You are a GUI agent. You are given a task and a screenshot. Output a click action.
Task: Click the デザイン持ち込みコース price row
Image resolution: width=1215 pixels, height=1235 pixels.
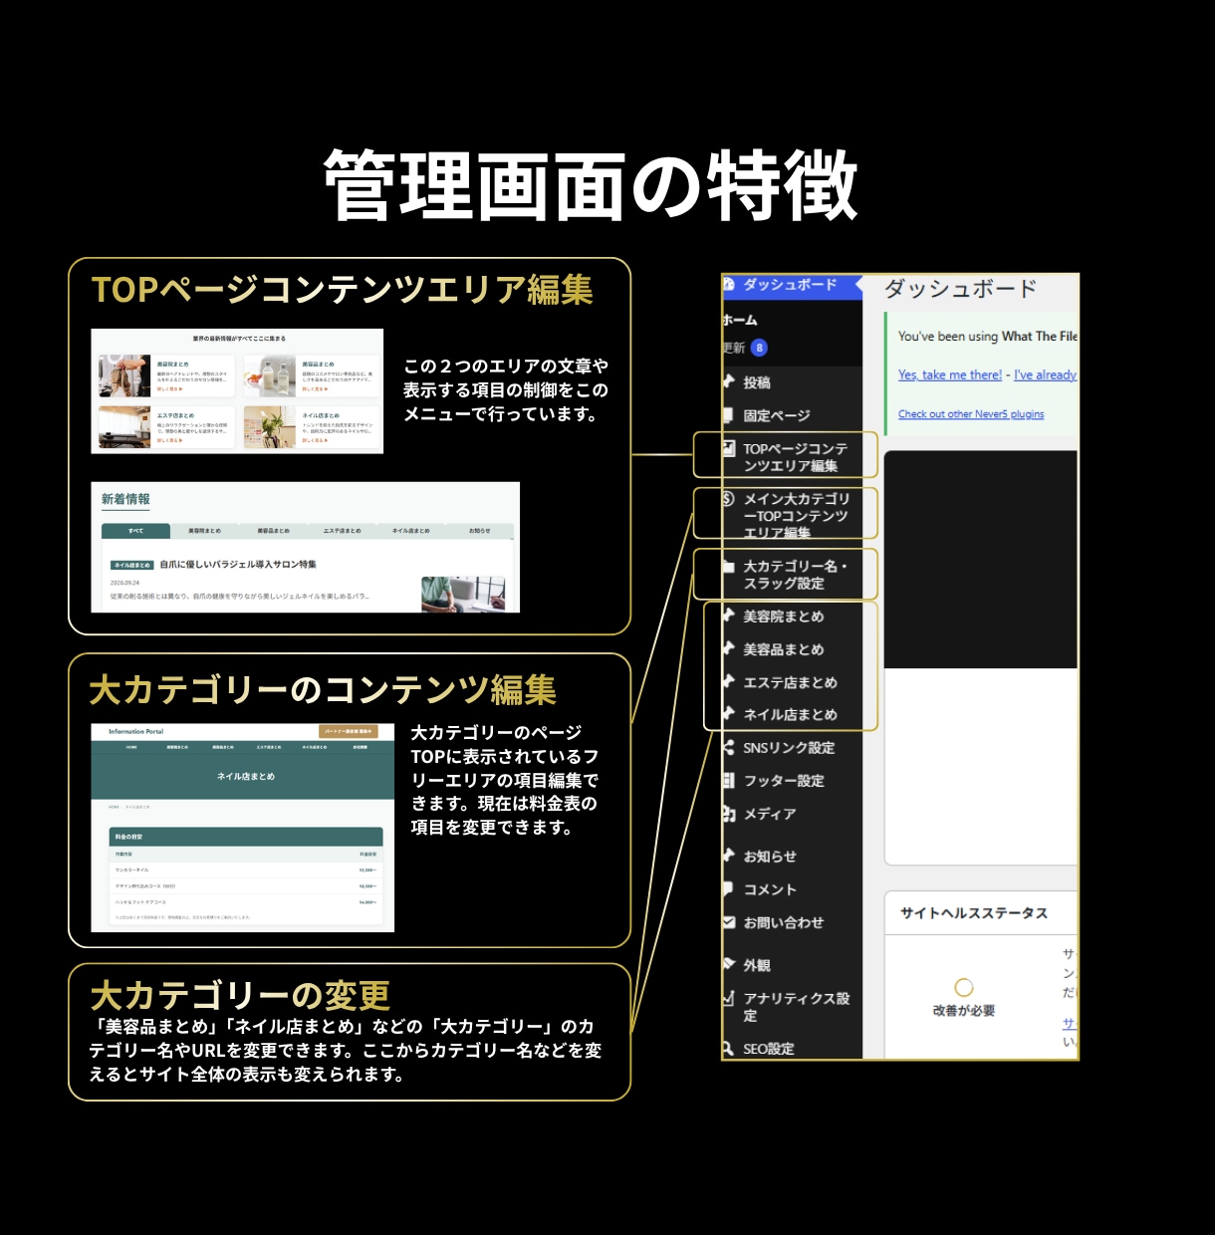pos(246,885)
